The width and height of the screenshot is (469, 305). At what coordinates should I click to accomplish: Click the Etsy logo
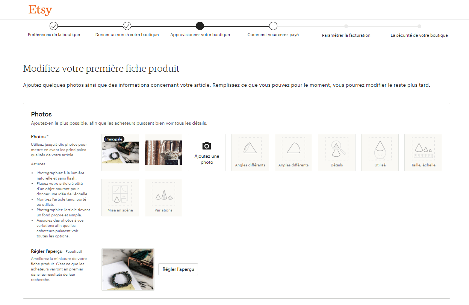[40, 10]
